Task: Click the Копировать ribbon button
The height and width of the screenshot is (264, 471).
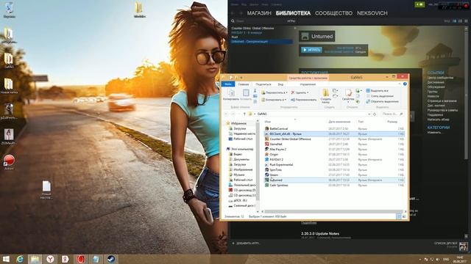Action: 231,95
